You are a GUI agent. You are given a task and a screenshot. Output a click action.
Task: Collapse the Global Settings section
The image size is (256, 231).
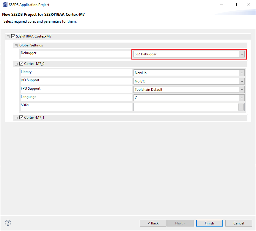point(16,45)
